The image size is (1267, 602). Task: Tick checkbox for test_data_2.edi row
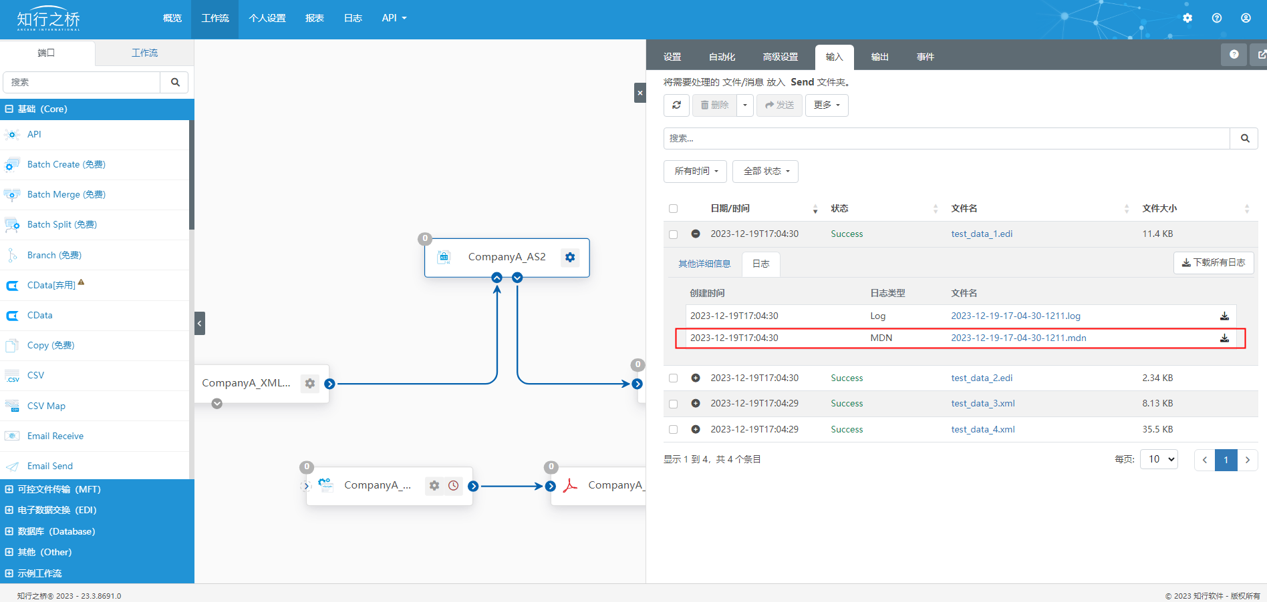[673, 378]
